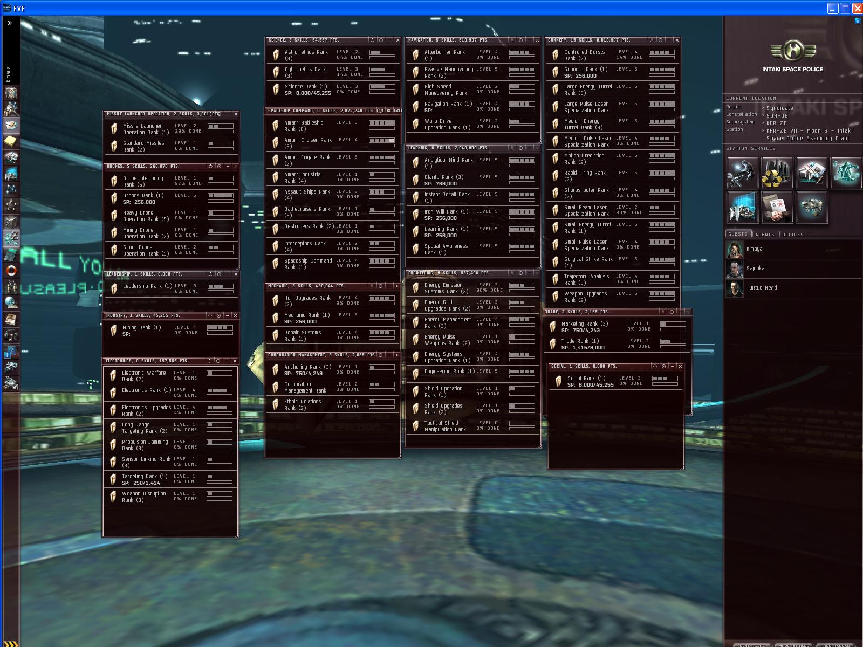Open the People & Places sidebar icon
Image resolution: width=863 pixels, height=647 pixels.
point(11,109)
